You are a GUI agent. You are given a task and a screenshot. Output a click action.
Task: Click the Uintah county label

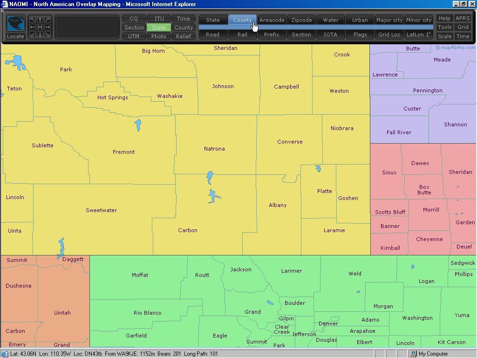point(62,313)
